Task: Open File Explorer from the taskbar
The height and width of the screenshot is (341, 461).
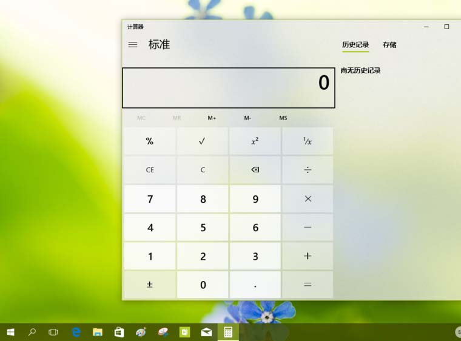Action: tap(97, 332)
